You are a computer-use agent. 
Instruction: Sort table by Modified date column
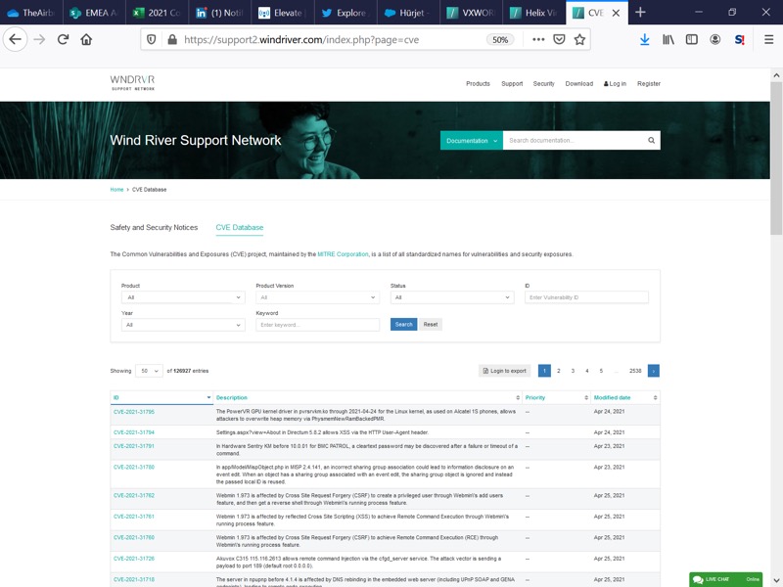click(625, 398)
